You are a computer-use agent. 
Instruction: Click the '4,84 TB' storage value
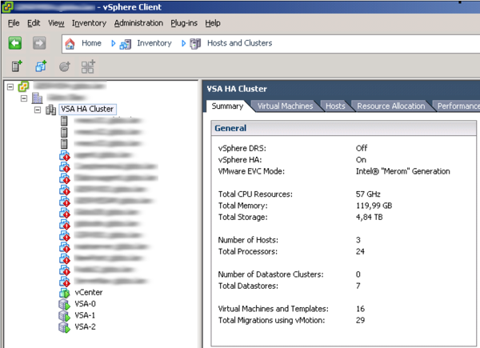click(x=369, y=217)
